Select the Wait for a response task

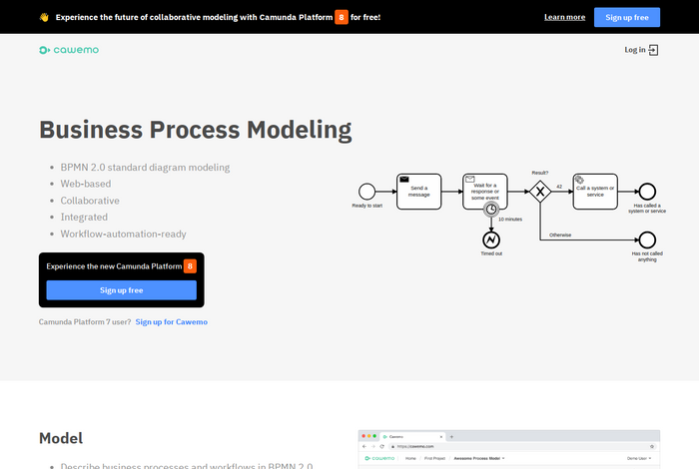485,190
